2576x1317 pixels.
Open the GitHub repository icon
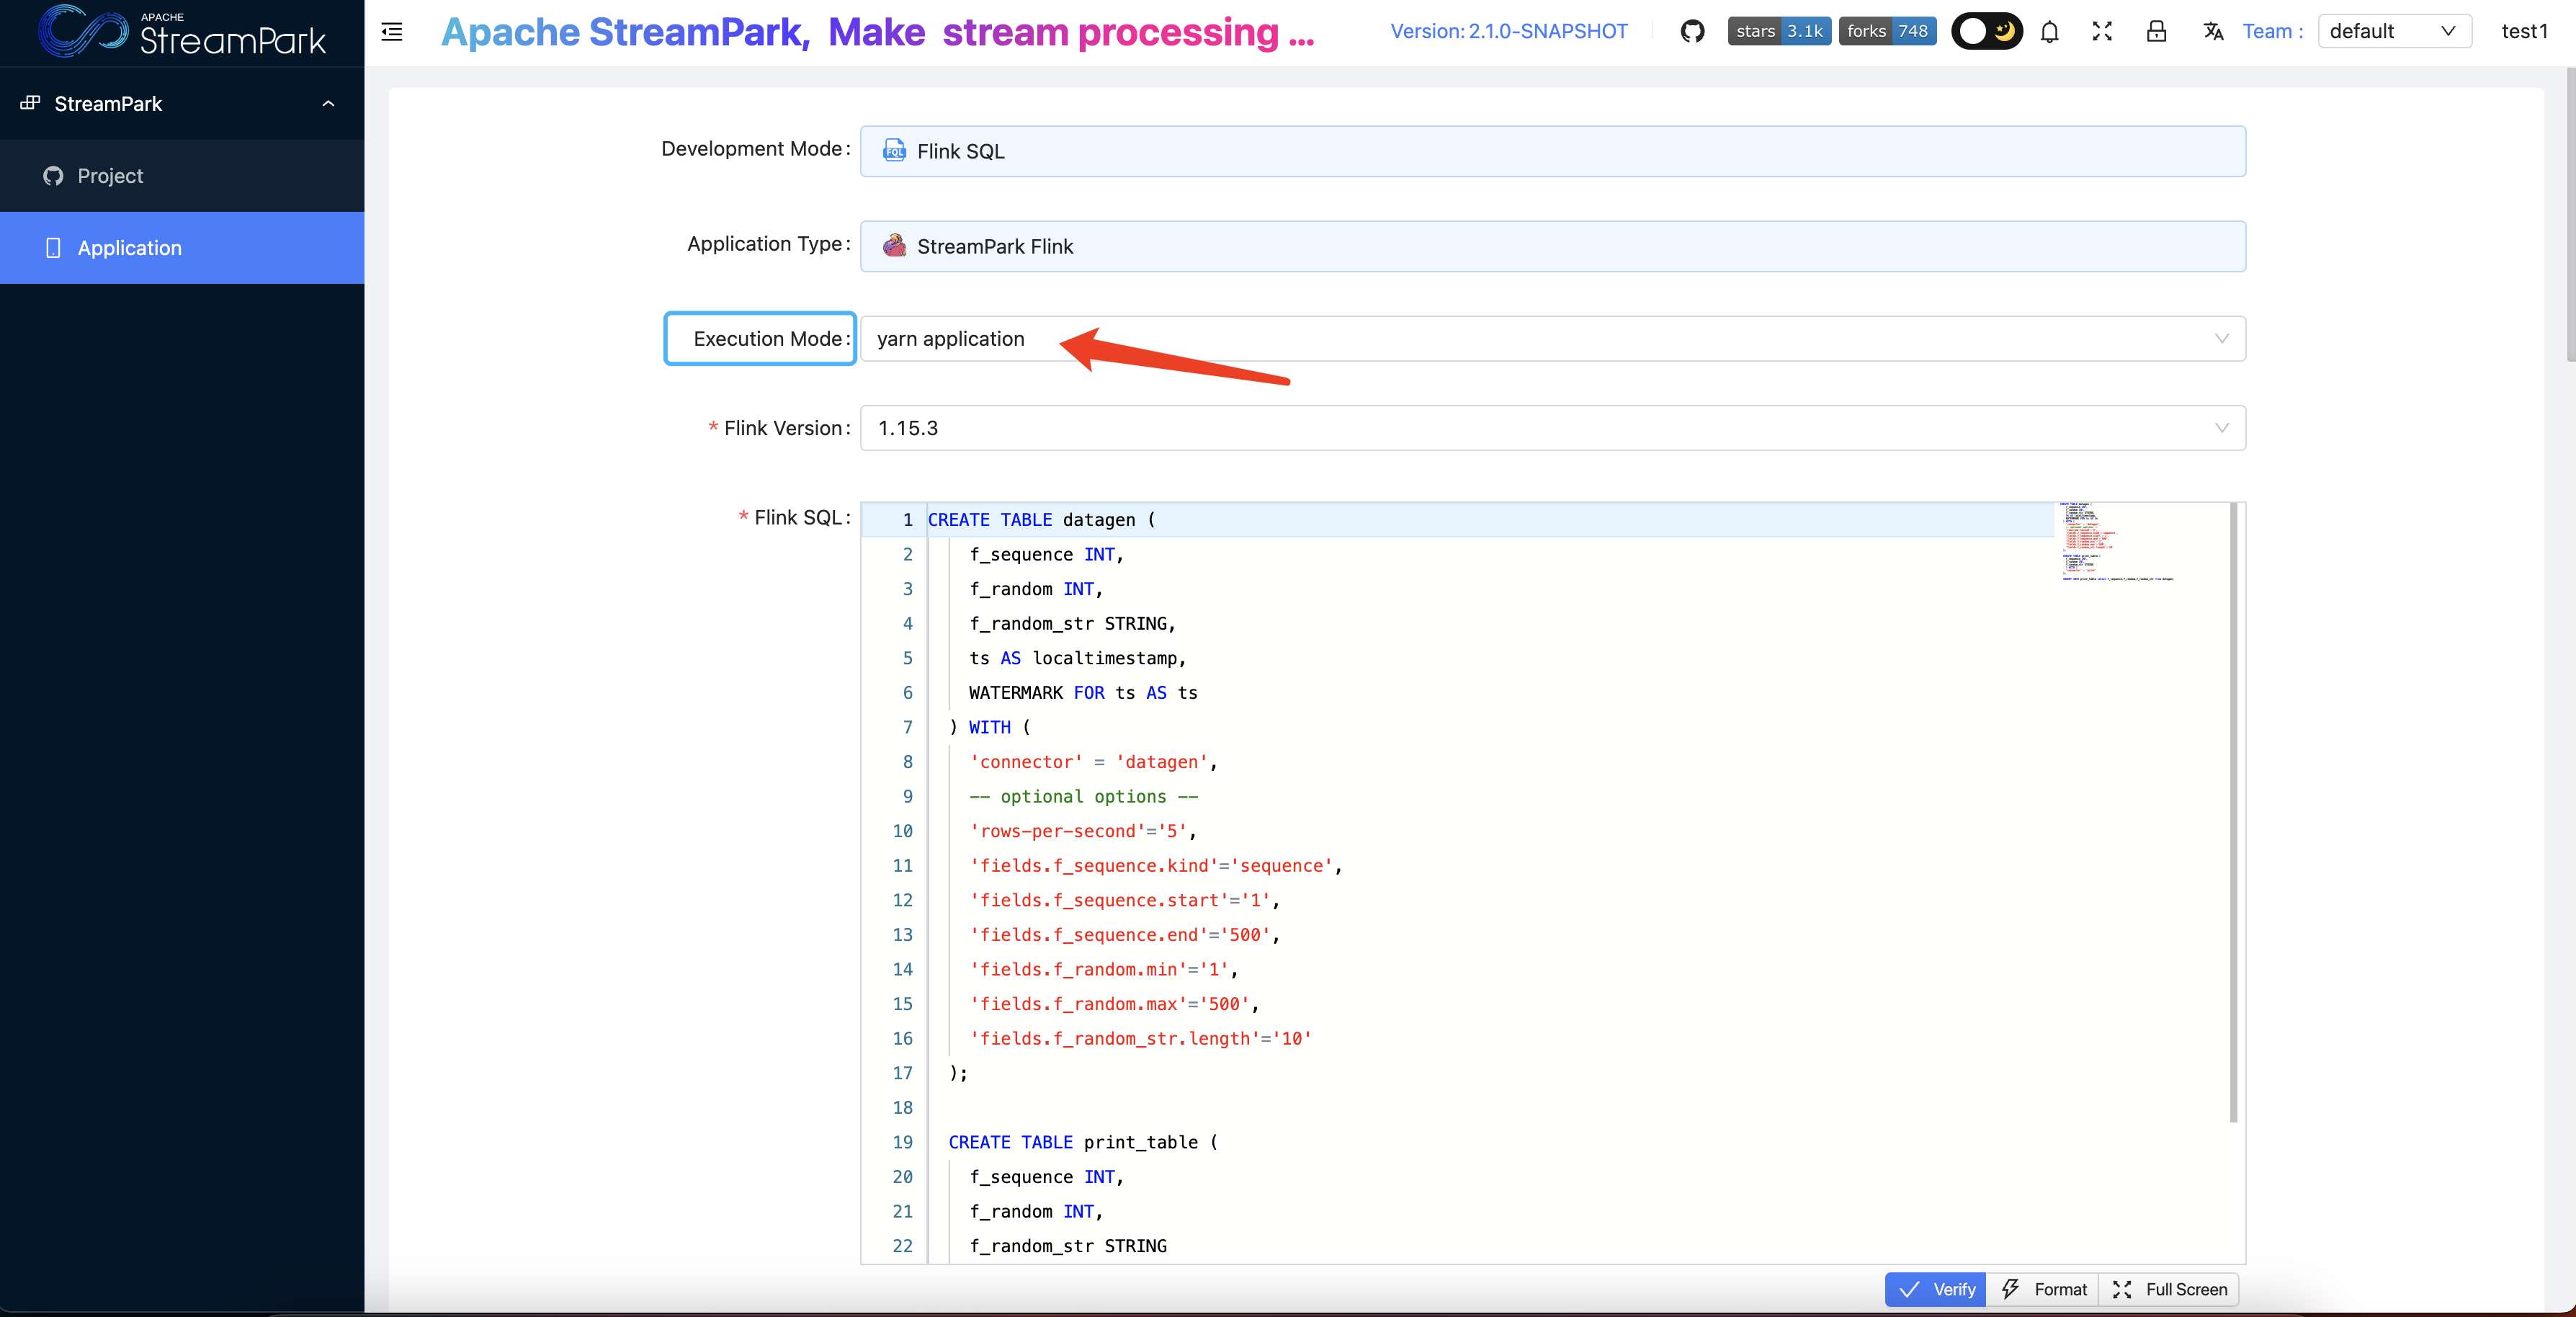click(1692, 32)
